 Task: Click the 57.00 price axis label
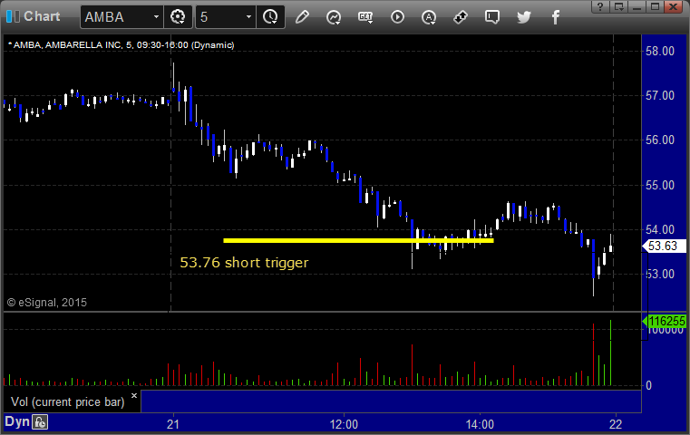point(660,95)
